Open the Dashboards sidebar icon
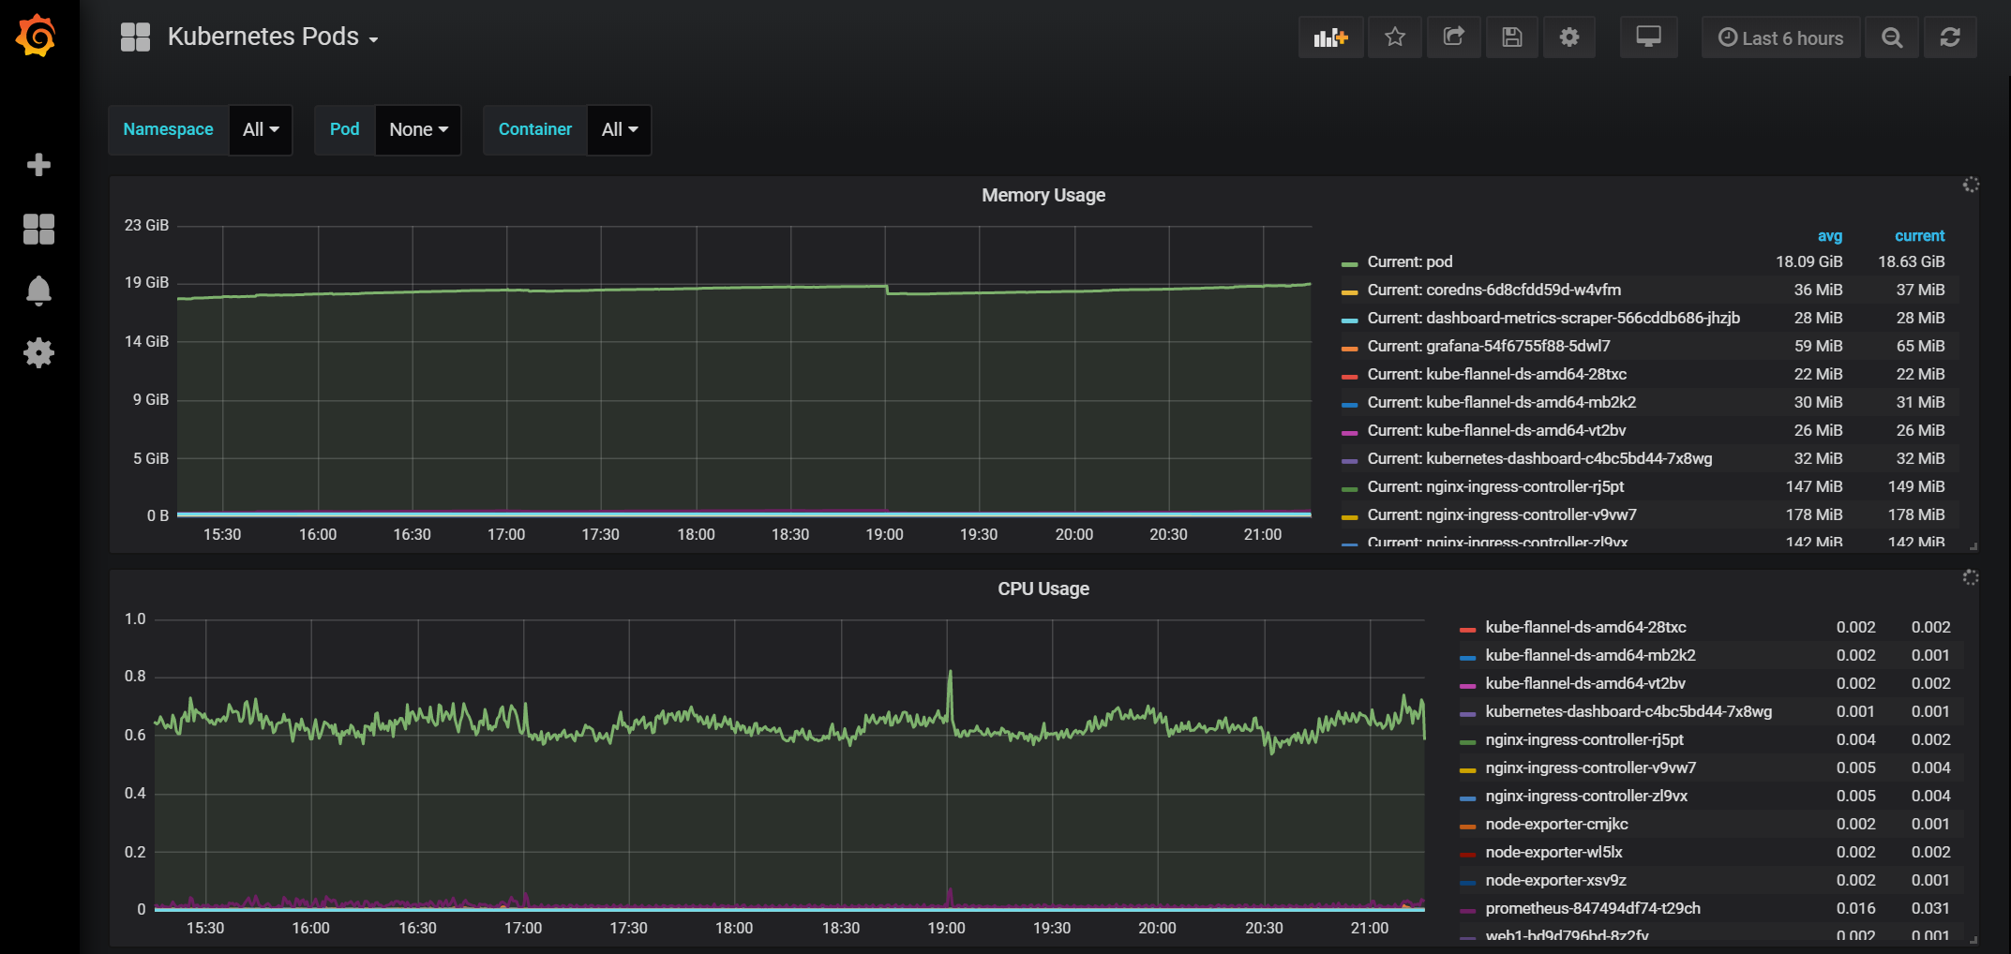The width and height of the screenshot is (2011, 954). [38, 229]
